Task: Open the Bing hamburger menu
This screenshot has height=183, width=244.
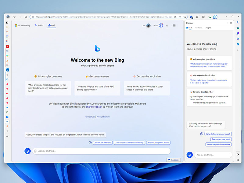Action: [174, 26]
